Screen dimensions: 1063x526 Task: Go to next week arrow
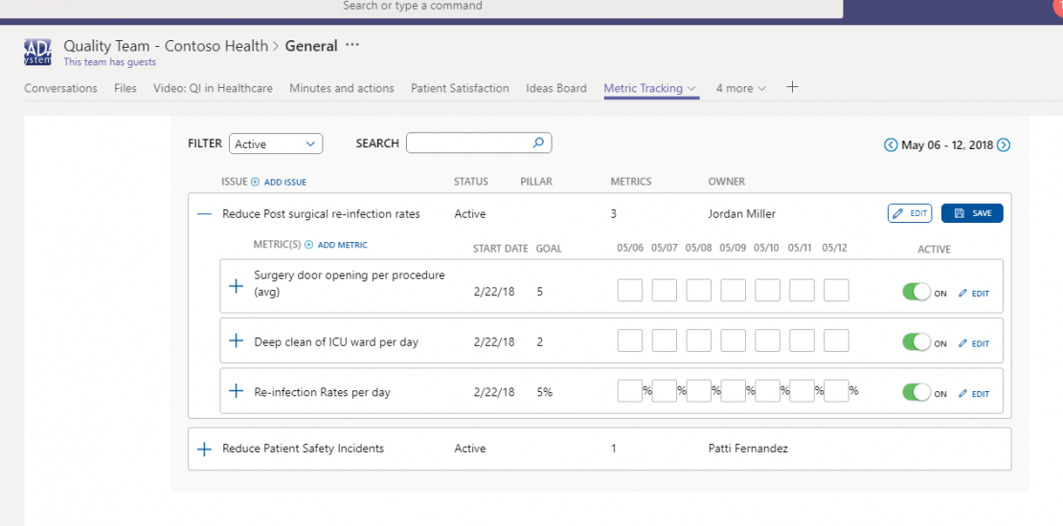(1004, 144)
